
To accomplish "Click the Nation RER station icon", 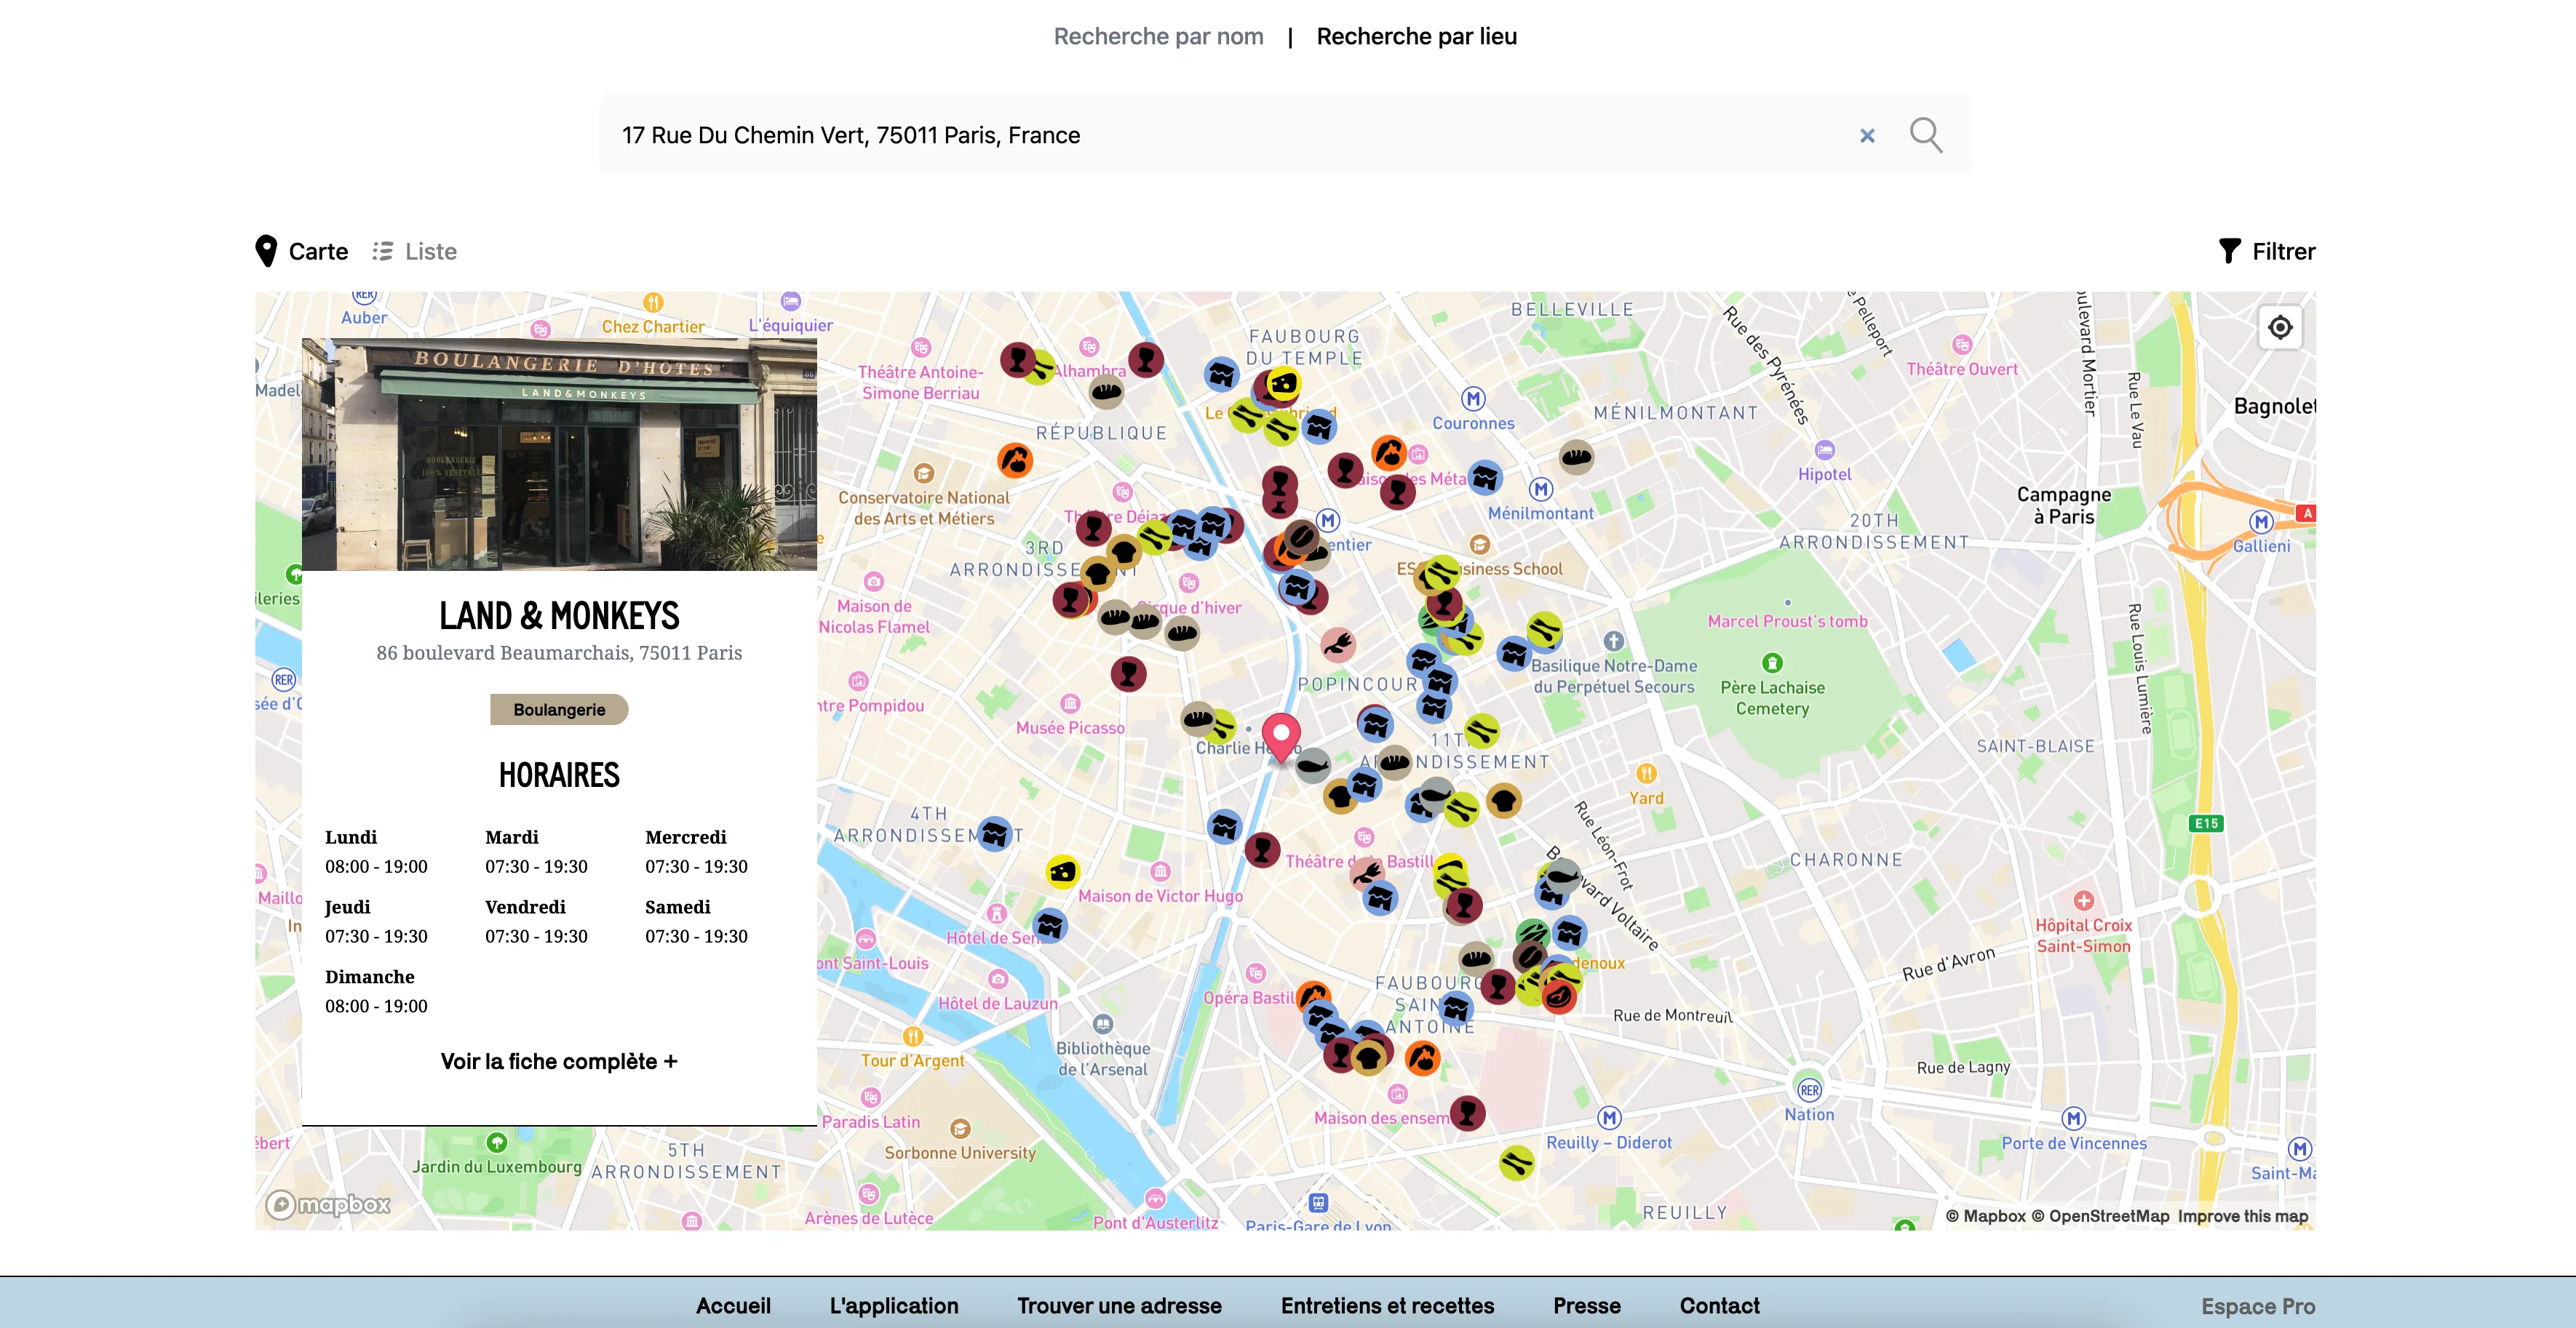I will coord(1809,1090).
